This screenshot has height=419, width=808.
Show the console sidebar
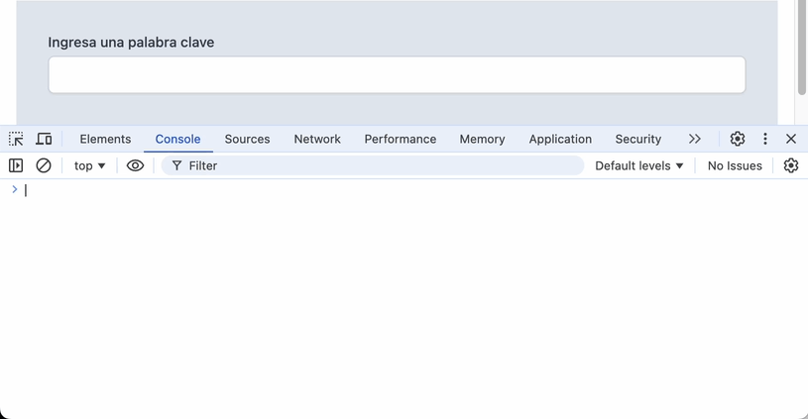click(x=16, y=165)
